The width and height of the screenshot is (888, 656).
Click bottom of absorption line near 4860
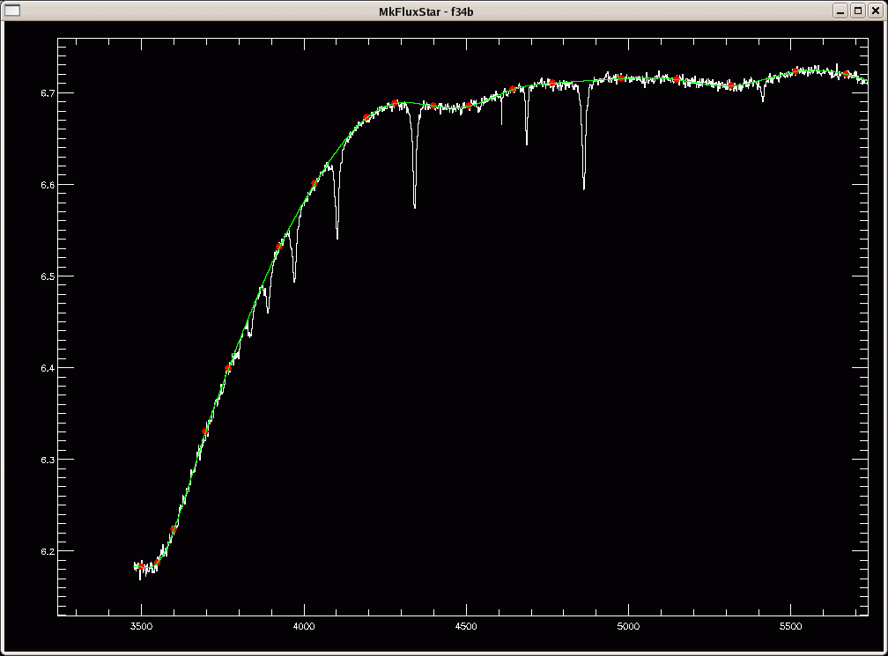pos(583,186)
